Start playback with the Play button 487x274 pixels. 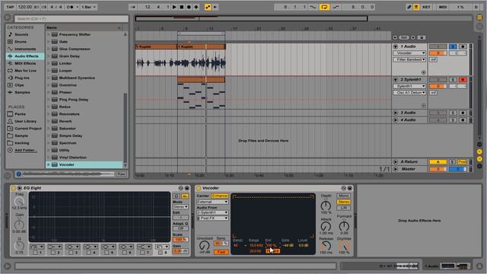coord(174,7)
